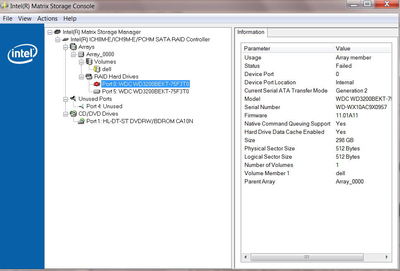Select the Information tab
The image size is (400, 271).
point(251,32)
